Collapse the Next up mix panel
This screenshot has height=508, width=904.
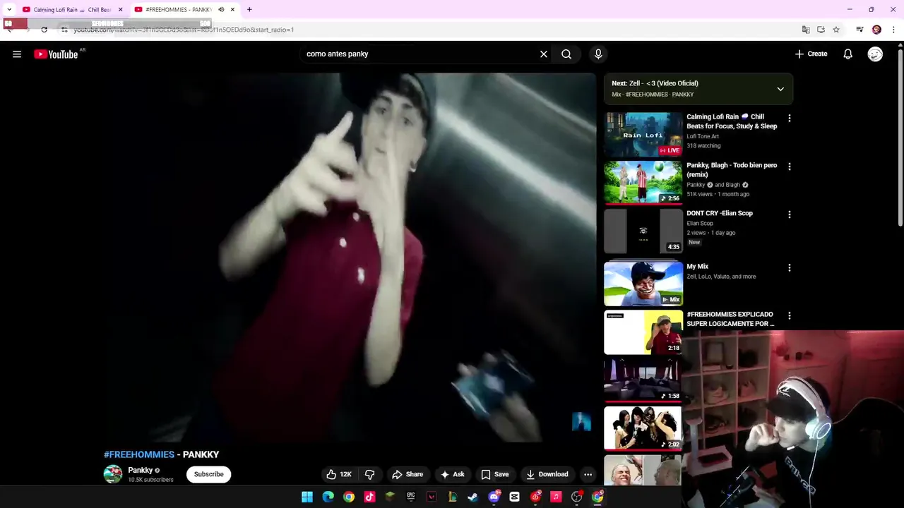click(780, 89)
